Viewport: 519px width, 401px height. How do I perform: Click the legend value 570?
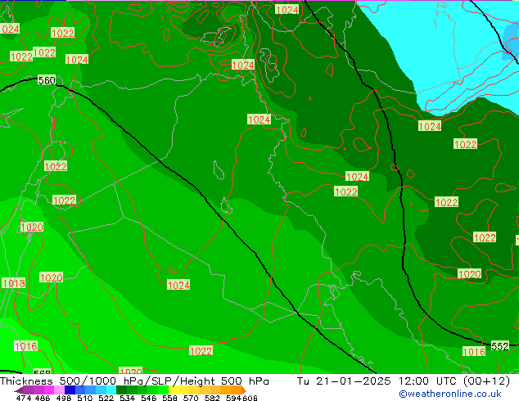(x=191, y=398)
